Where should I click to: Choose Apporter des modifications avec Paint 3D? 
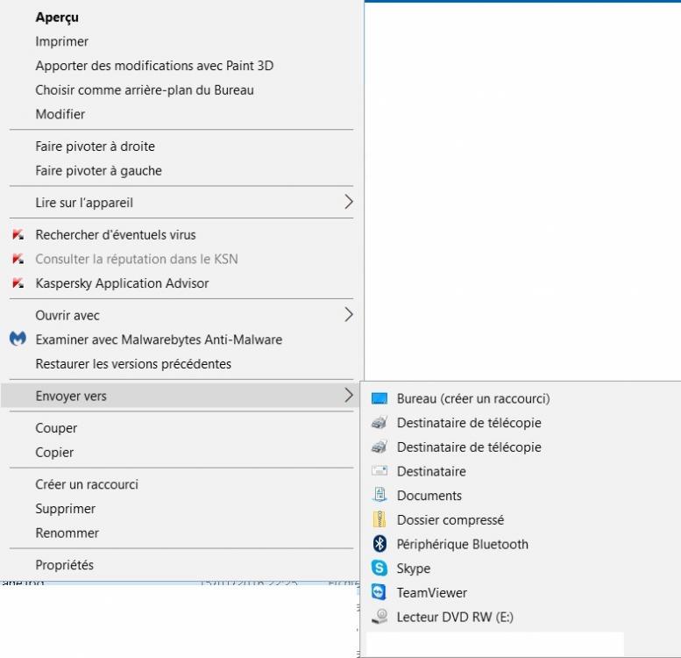point(154,66)
